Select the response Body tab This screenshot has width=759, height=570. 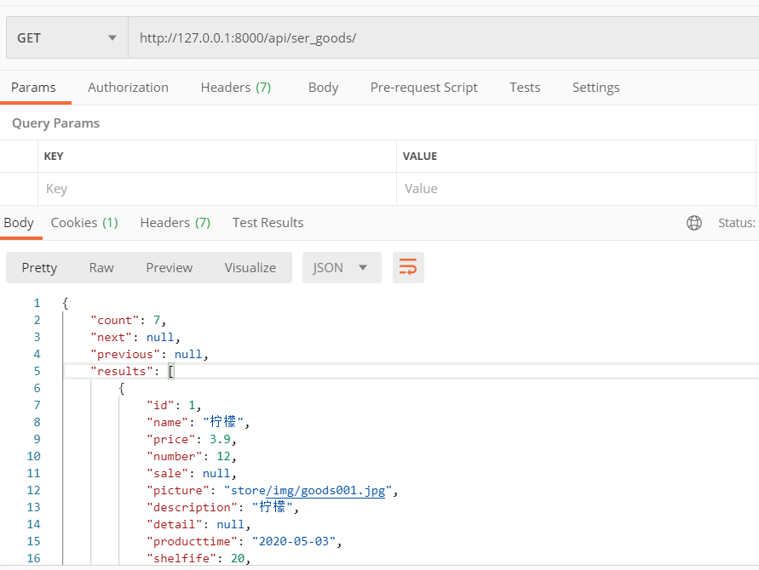coord(19,223)
